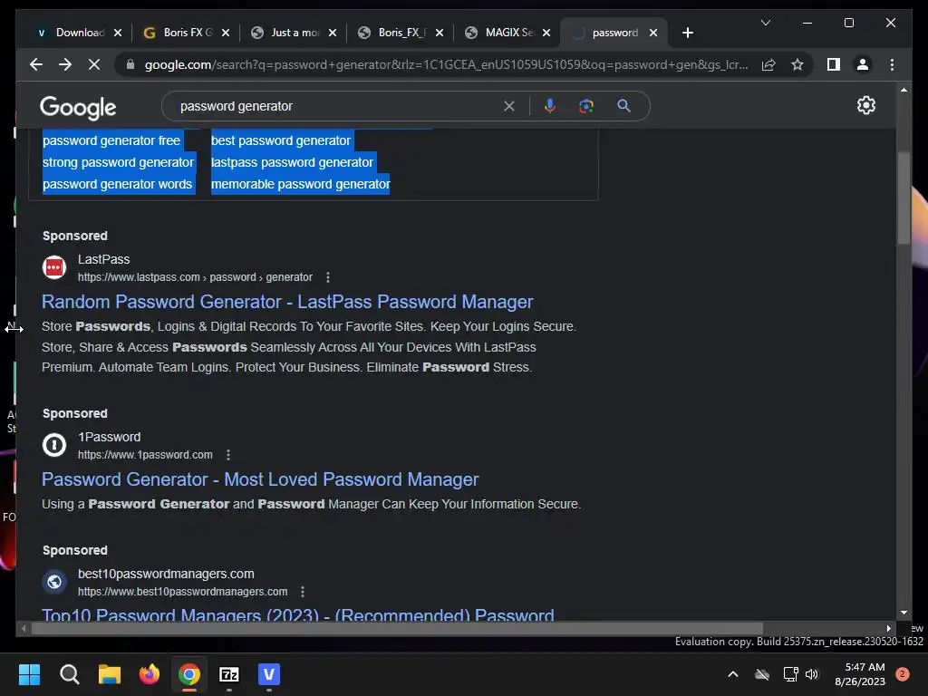Open the notification badge showing 2
This screenshot has width=928, height=696.
click(x=903, y=674)
